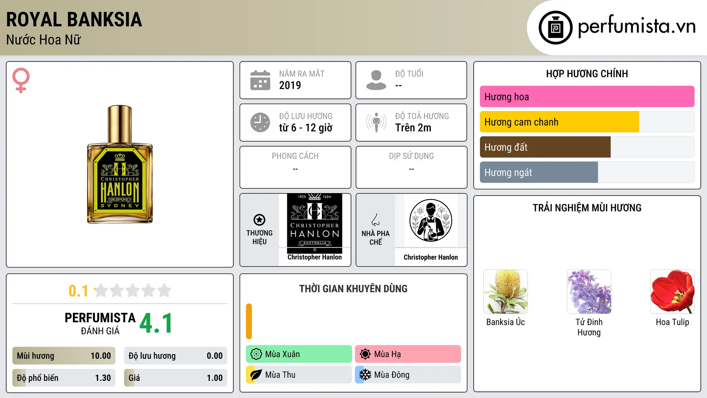Click the nose icon above Nhà pha chế
The width and height of the screenshot is (707, 398).
coord(376,220)
